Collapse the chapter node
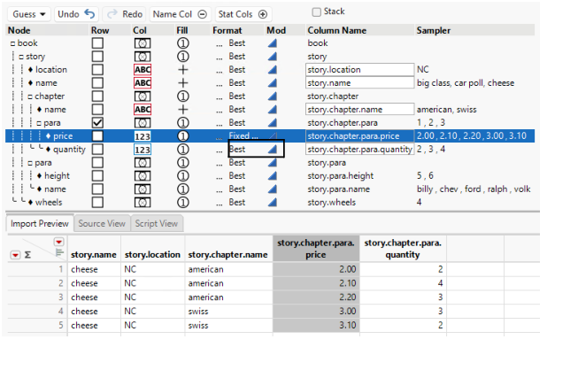Viewport: 578px width, 378px height. point(30,96)
